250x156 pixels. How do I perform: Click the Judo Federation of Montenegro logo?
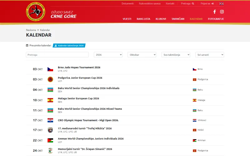(36, 12)
